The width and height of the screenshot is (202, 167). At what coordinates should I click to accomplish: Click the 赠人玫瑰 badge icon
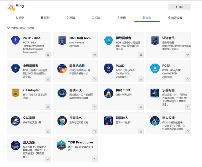155,121
